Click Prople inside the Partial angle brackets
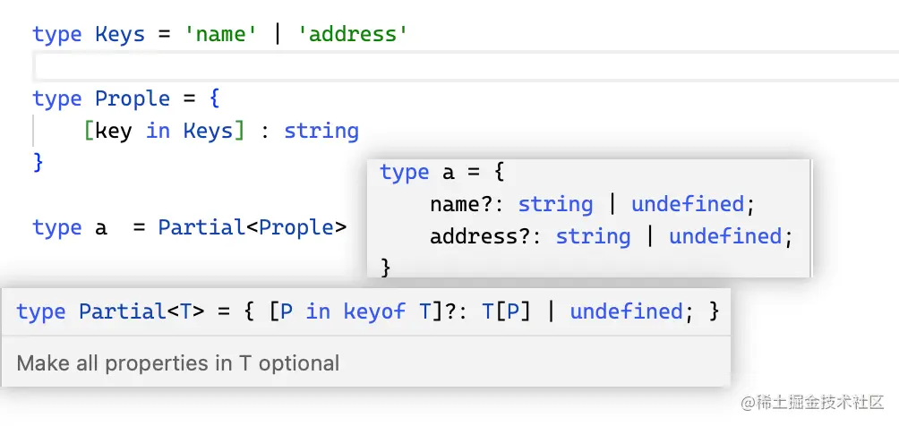Image resolution: width=899 pixels, height=426 pixels. point(295,227)
